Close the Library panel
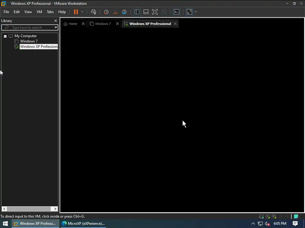Image resolution: width=305 pixels, height=228 pixels. [56, 21]
